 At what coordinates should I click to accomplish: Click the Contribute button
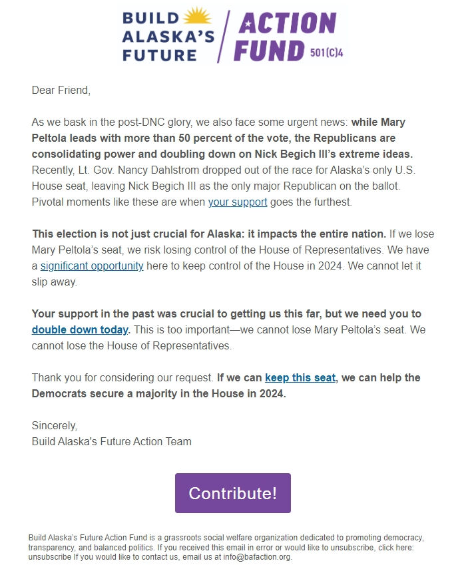tap(232, 492)
